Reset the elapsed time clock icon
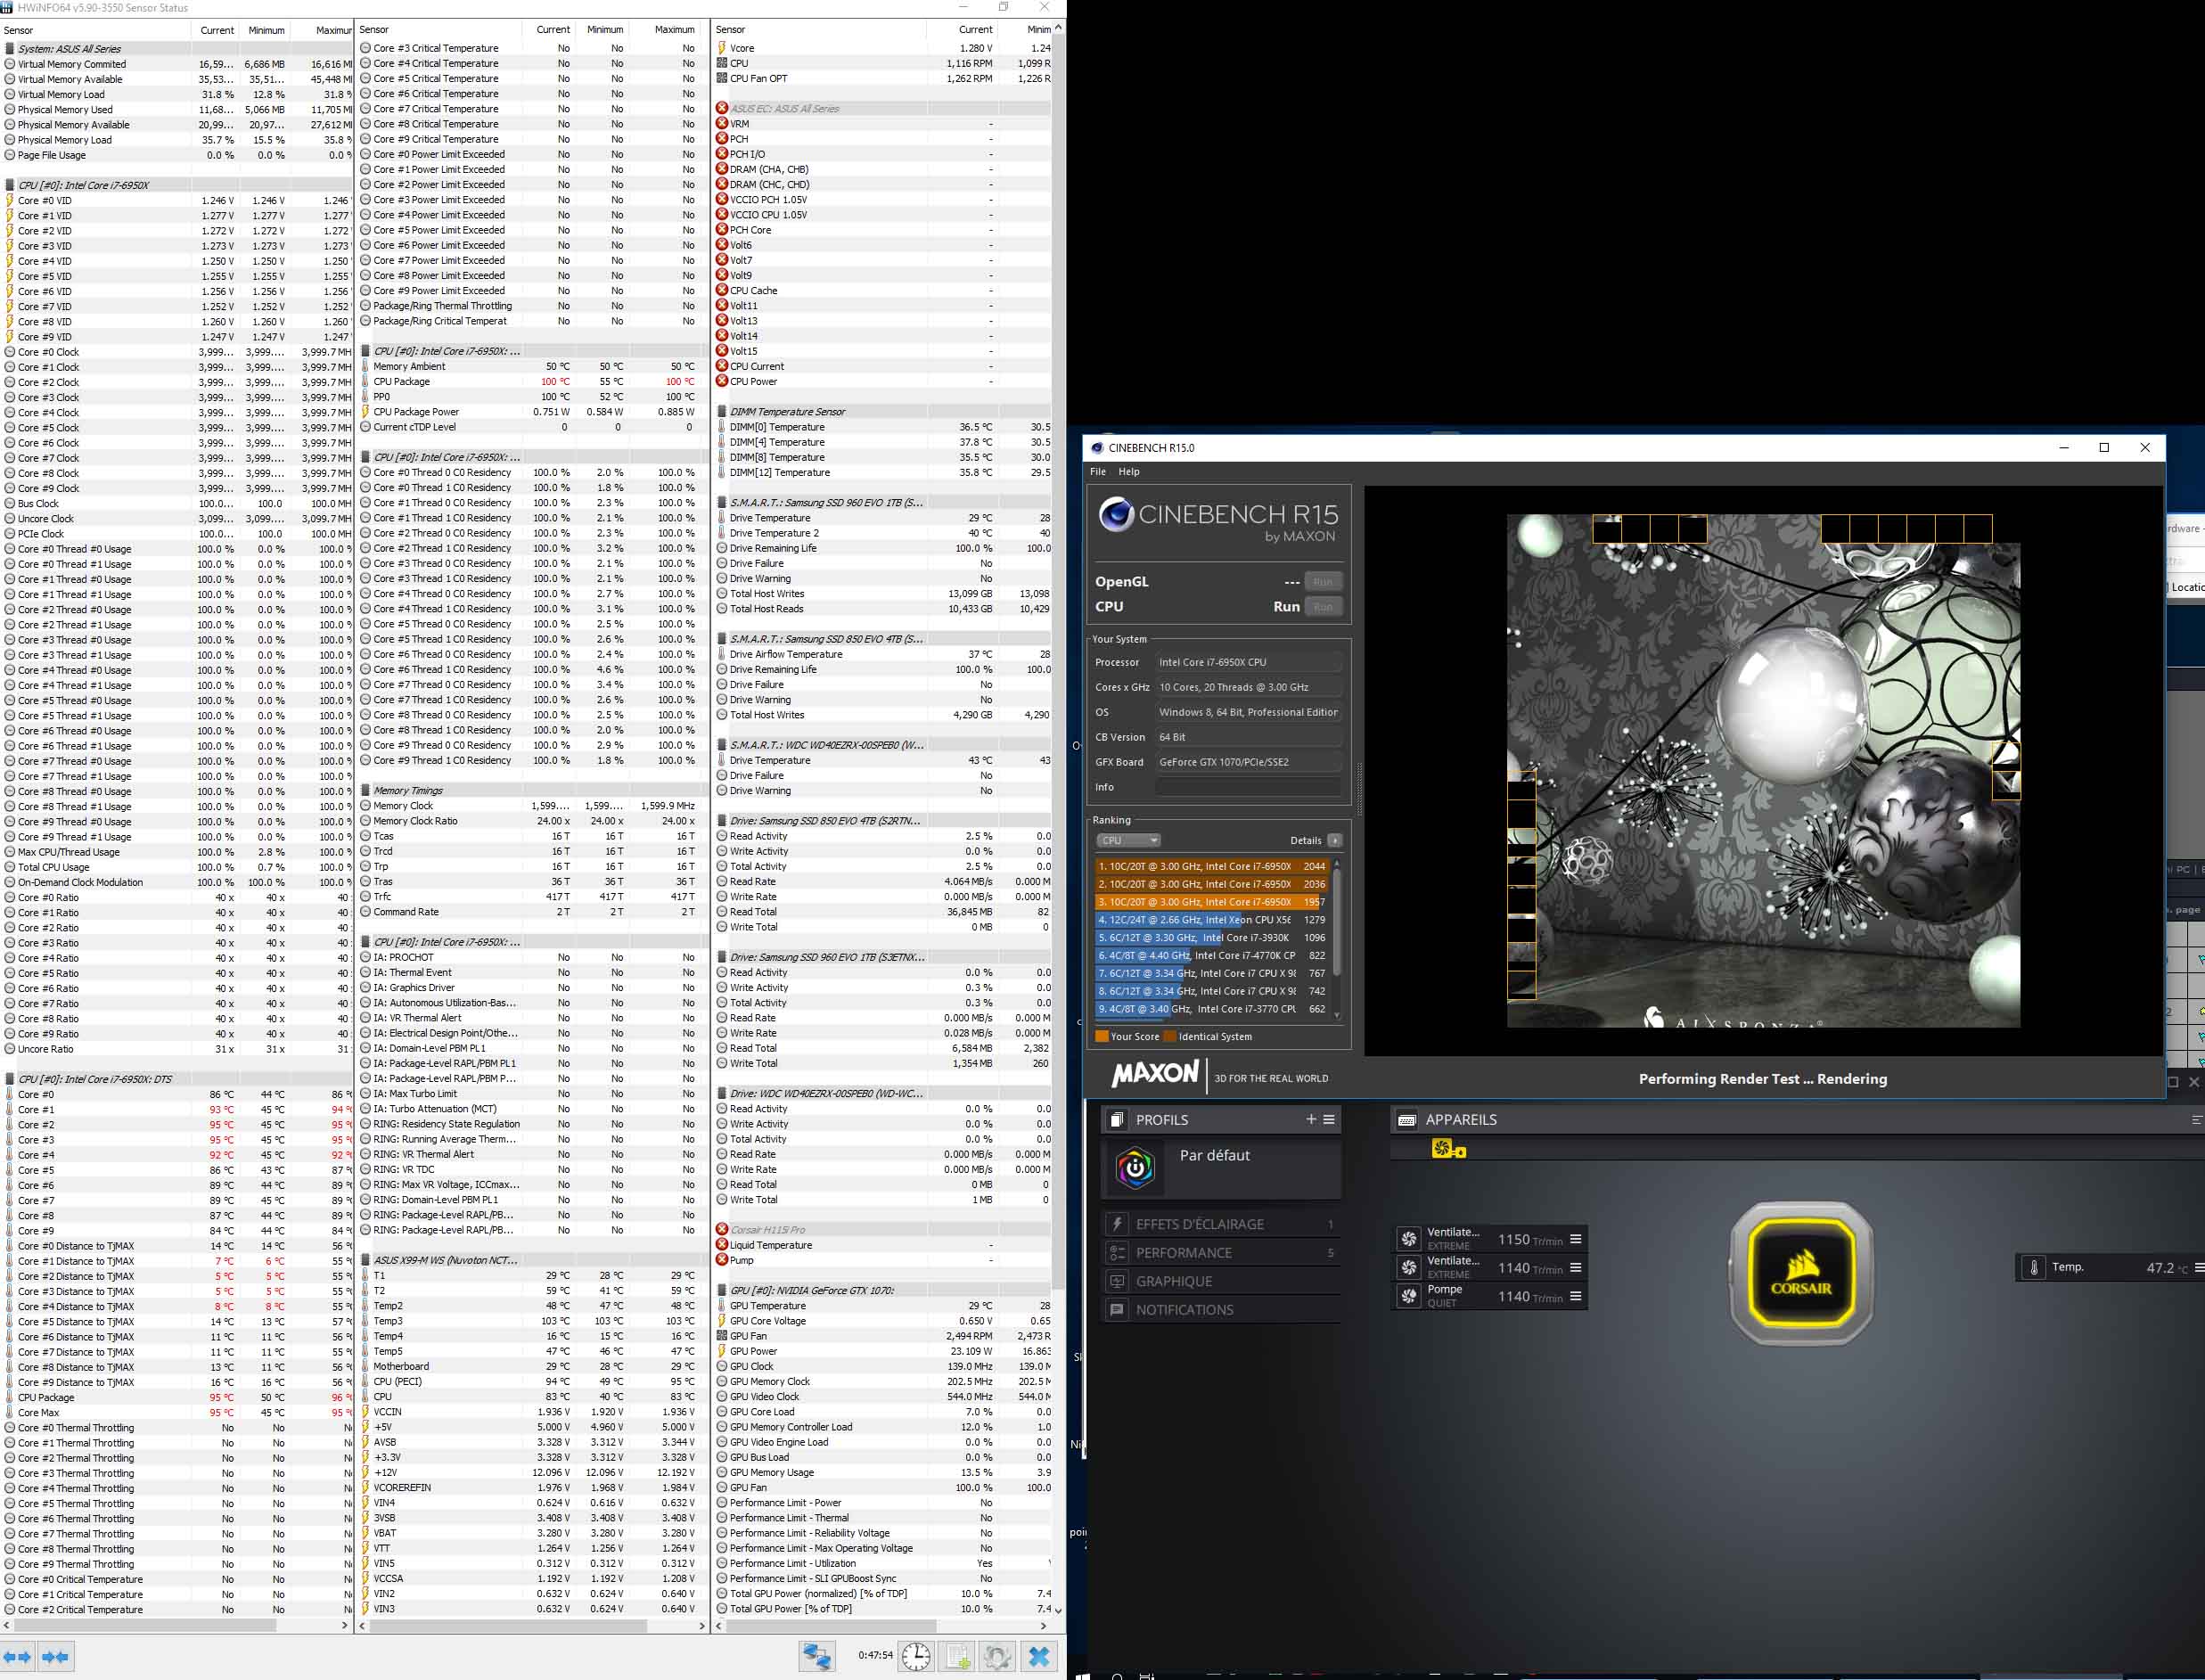 click(x=915, y=1657)
